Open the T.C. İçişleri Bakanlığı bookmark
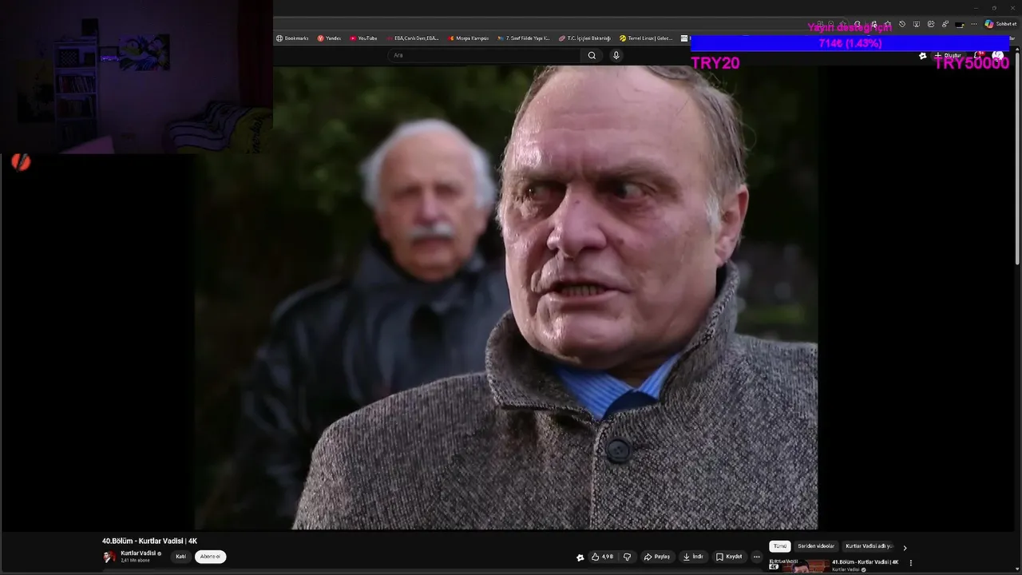 click(585, 38)
